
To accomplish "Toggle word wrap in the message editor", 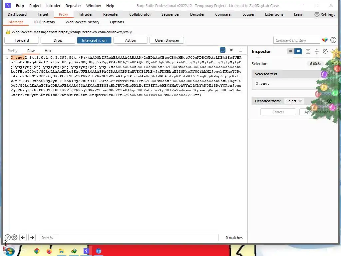I will pos(222,50).
